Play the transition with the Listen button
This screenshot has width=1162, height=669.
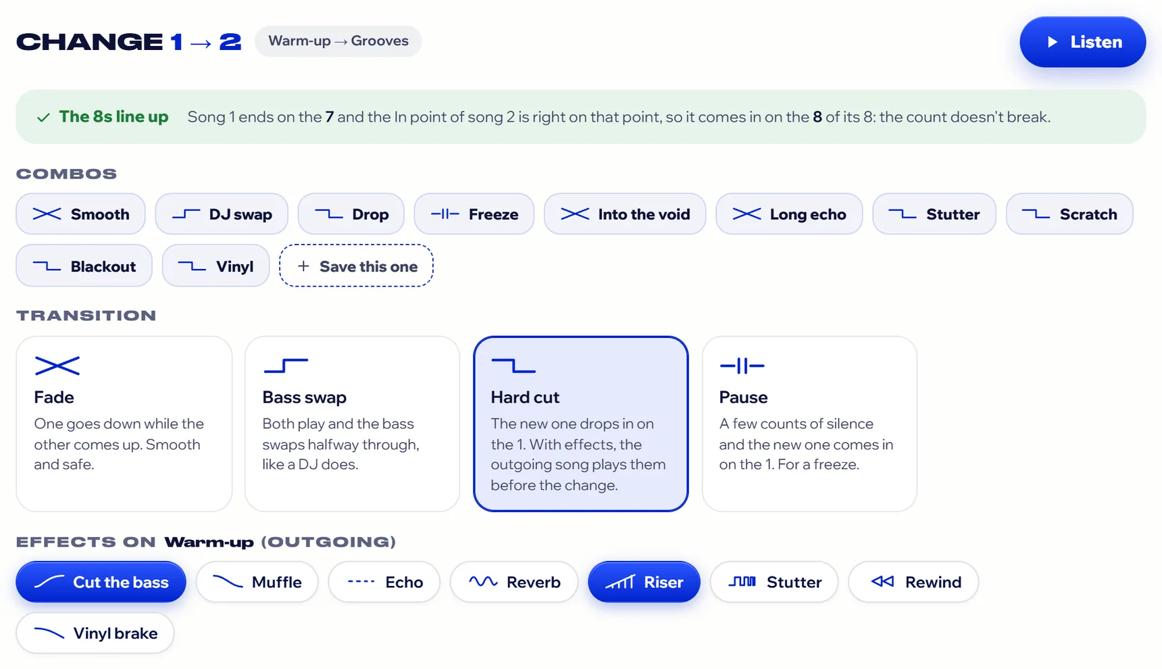[x=1082, y=42]
